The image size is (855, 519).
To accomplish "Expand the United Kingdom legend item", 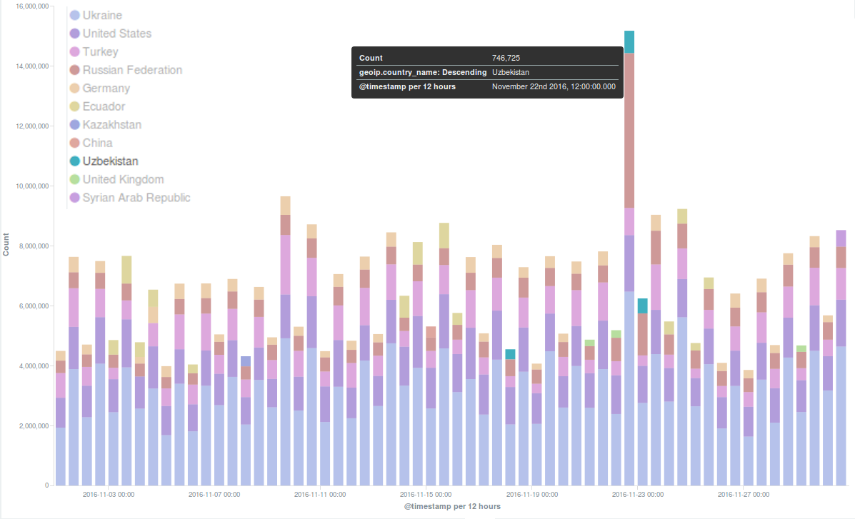I will [123, 180].
